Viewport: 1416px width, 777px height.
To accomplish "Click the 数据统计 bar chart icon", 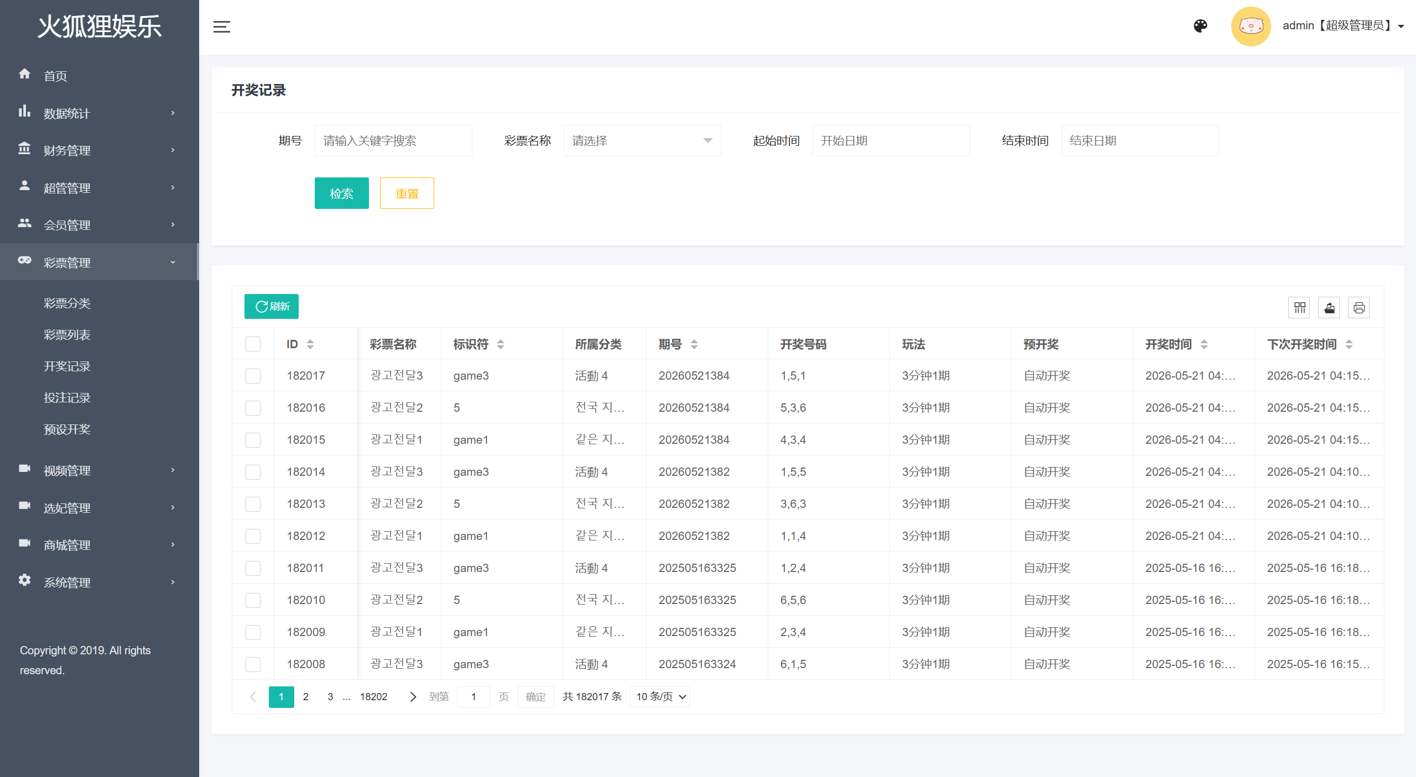I will click(x=24, y=111).
